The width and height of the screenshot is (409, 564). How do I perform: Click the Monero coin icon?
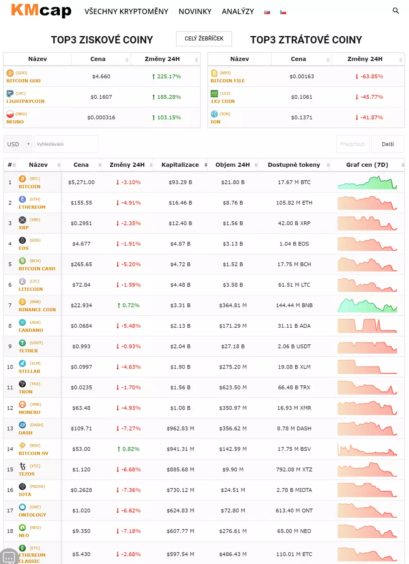tap(22, 404)
